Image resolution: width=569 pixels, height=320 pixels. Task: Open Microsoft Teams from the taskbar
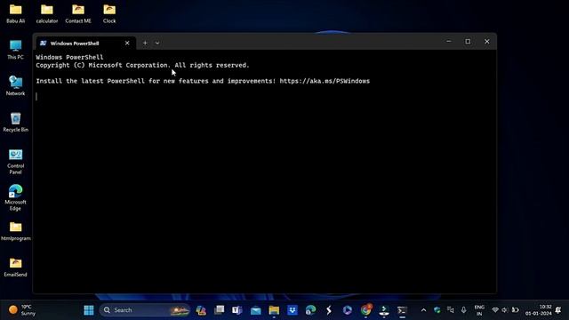click(x=237, y=310)
